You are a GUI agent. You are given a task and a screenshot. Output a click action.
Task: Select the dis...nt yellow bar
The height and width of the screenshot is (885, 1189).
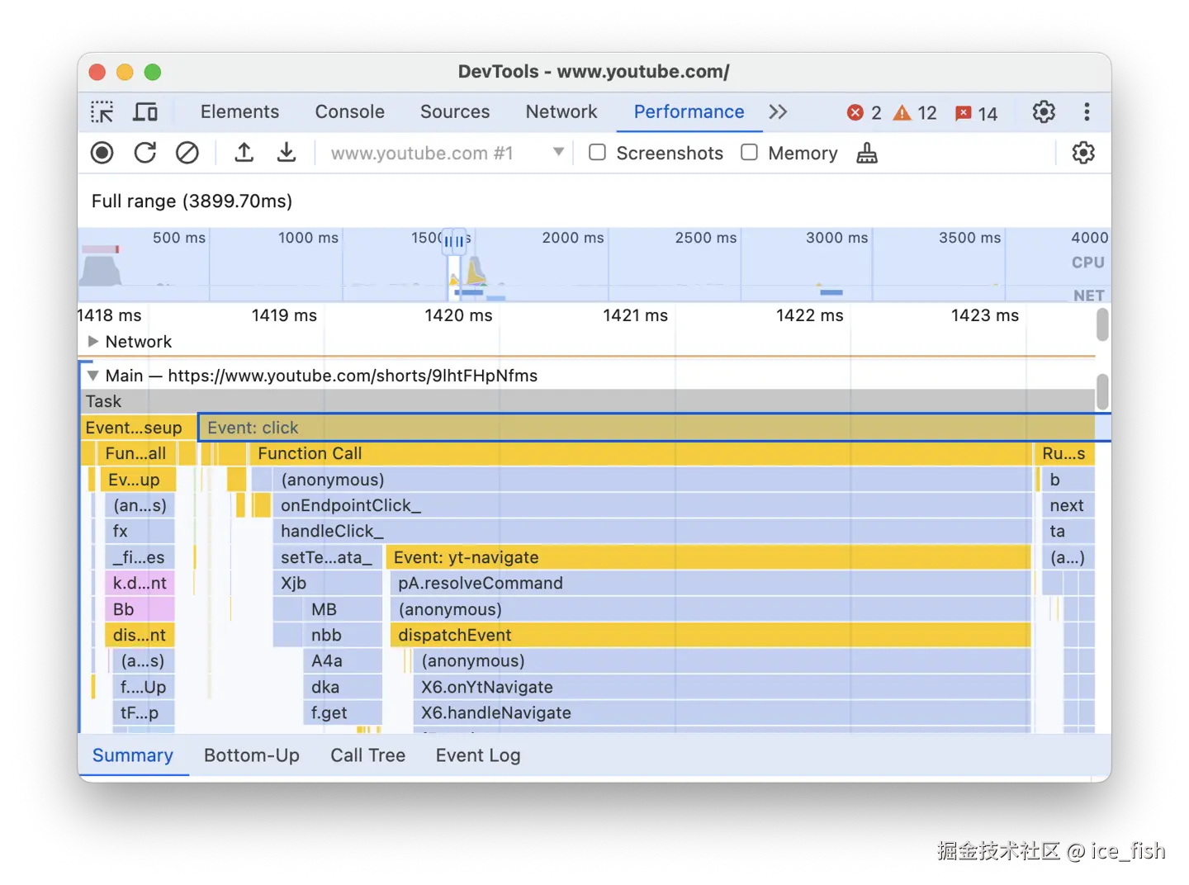tap(140, 635)
